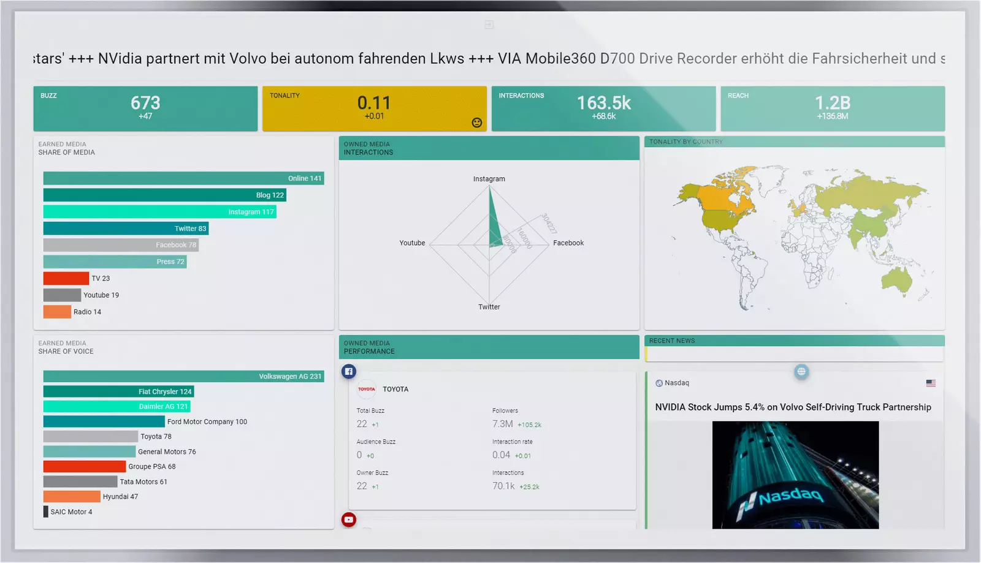Select the Press 72 bar
This screenshot has width=981, height=563.
click(x=115, y=262)
